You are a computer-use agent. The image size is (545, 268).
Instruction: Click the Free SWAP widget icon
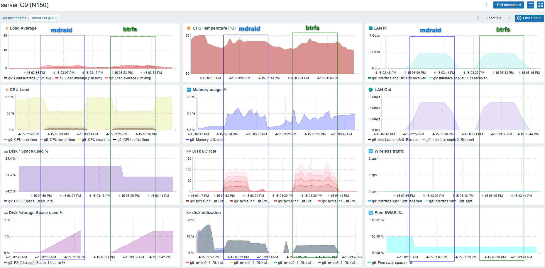(x=370, y=213)
